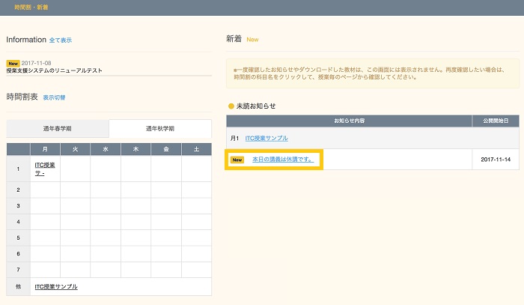Click the 2017-11-14 publish date cell

(x=495, y=160)
